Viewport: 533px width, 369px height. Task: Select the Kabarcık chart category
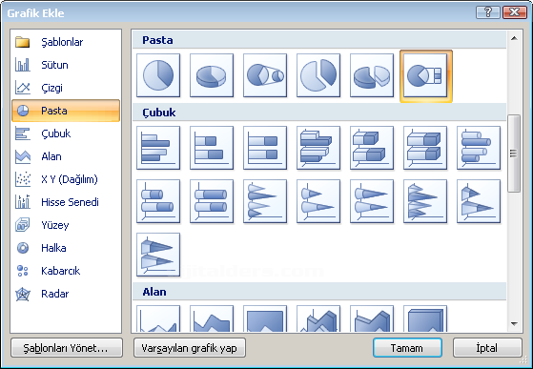66,271
